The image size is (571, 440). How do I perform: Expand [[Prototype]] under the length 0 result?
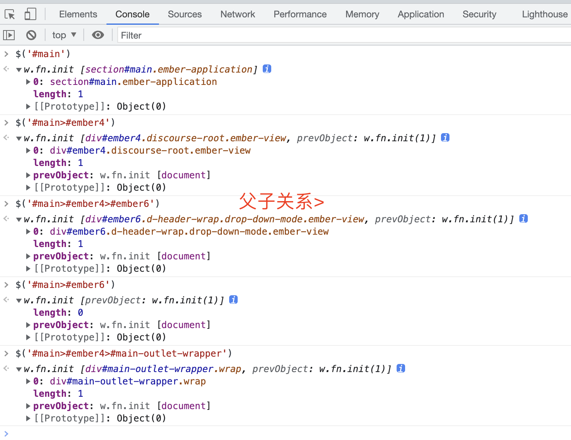click(x=28, y=337)
